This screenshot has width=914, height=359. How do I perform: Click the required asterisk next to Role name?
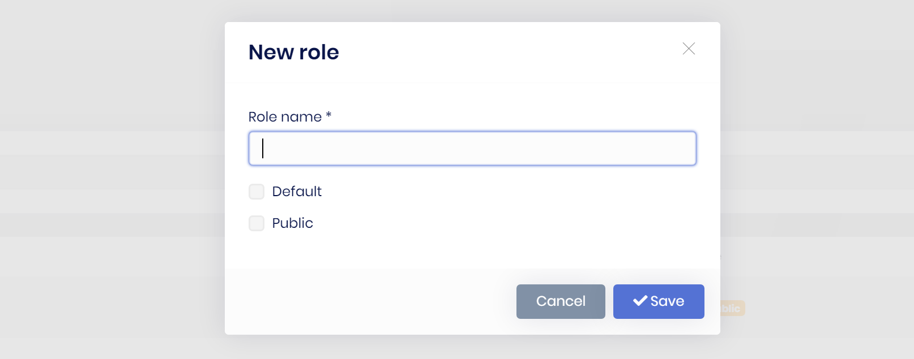point(329,116)
